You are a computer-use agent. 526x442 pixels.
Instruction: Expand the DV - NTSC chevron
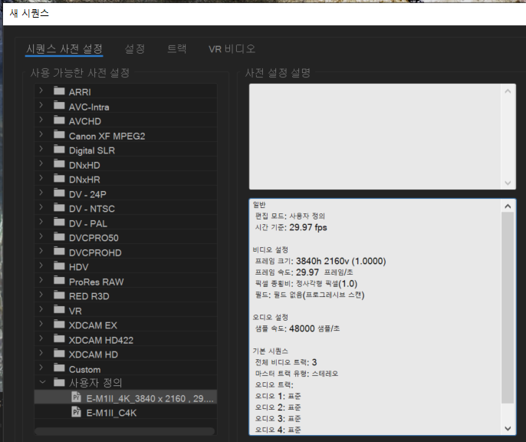coord(41,207)
